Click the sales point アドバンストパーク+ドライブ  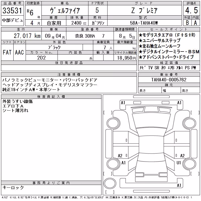(166, 57)
